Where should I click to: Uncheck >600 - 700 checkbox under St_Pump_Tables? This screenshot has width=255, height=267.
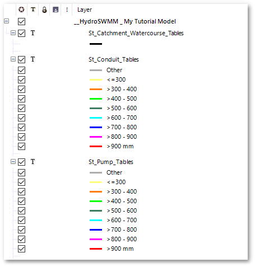pyautogui.click(x=21, y=221)
